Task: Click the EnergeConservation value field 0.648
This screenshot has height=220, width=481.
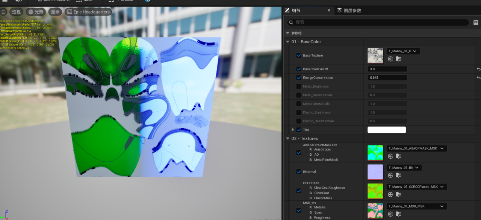Action: pos(387,78)
